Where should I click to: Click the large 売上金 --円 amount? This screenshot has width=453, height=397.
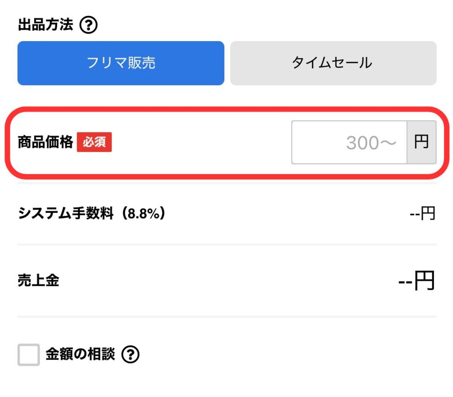[x=417, y=281]
